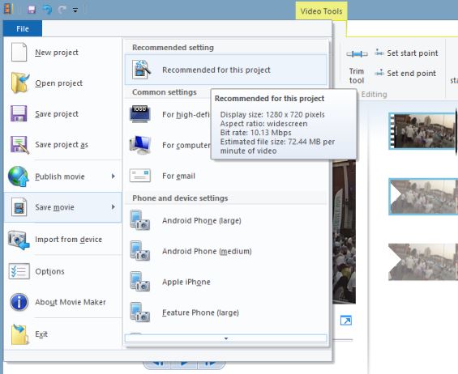
Task: Select Android Phone (medium) setting
Action: pyautogui.click(x=226, y=251)
